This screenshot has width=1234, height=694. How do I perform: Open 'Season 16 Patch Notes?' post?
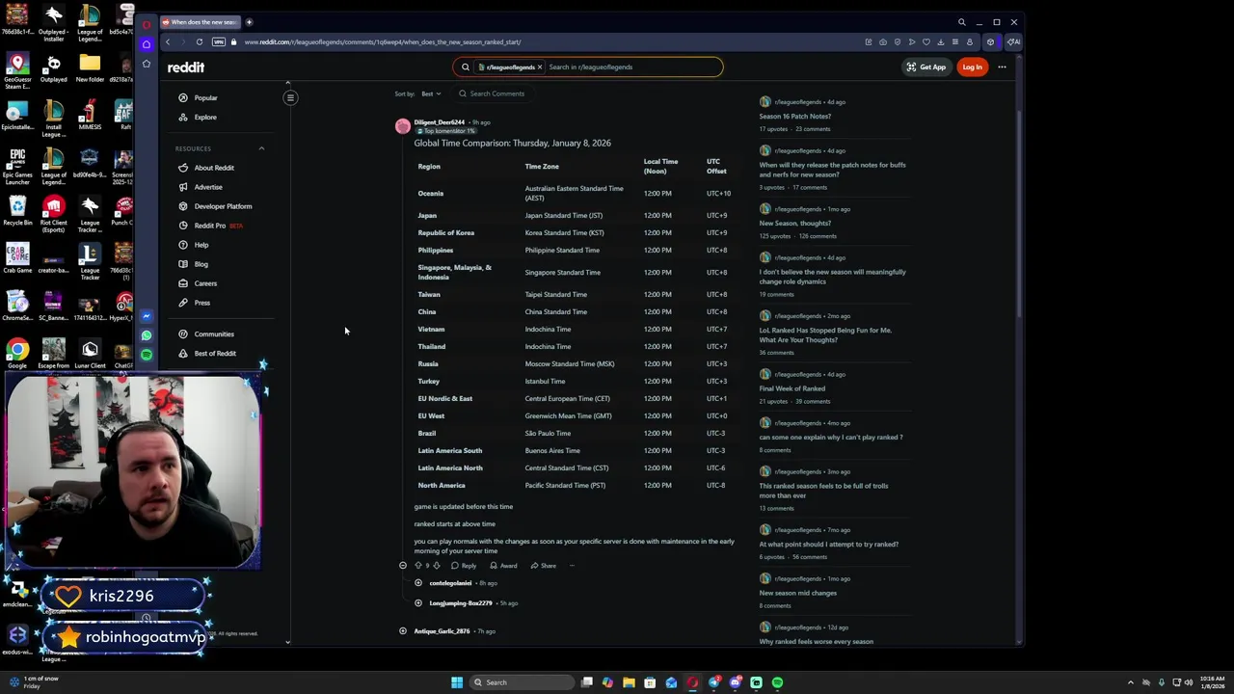pyautogui.click(x=794, y=117)
